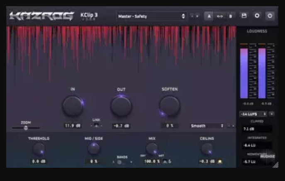Click the KClip 3 title
Viewport: 285px width, 181px height.
coord(89,15)
